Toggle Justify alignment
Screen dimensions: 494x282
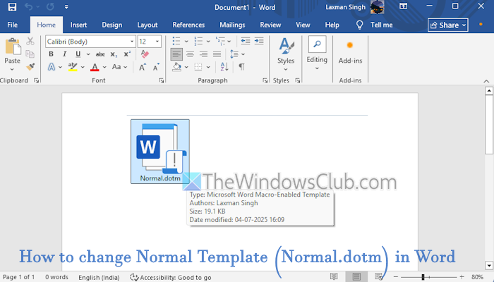coord(217,54)
